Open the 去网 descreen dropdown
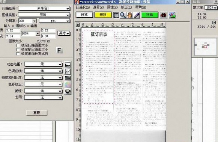This screenshot has width=218, height=142. point(43,97)
